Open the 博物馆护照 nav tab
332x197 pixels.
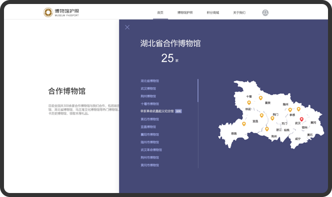click(185, 12)
